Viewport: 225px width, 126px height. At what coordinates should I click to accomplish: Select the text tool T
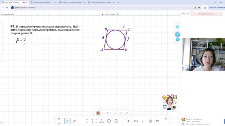coord(128,121)
